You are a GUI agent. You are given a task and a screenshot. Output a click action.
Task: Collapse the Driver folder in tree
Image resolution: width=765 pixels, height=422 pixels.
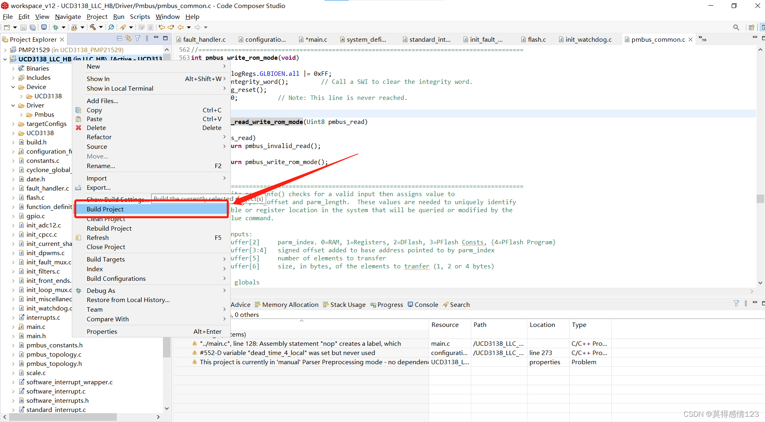coord(13,105)
